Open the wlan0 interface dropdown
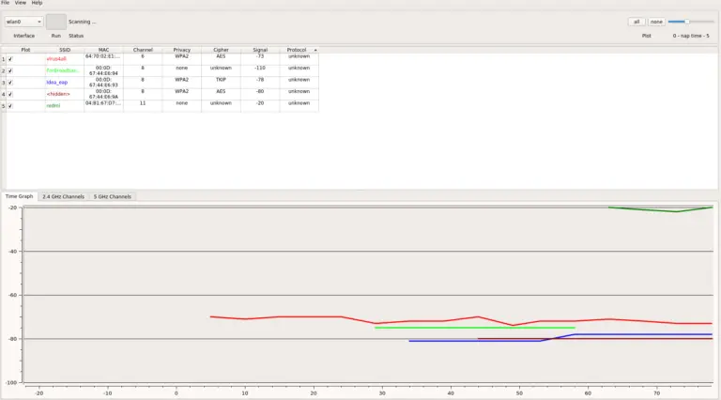The height and width of the screenshot is (400, 721). tap(23, 21)
